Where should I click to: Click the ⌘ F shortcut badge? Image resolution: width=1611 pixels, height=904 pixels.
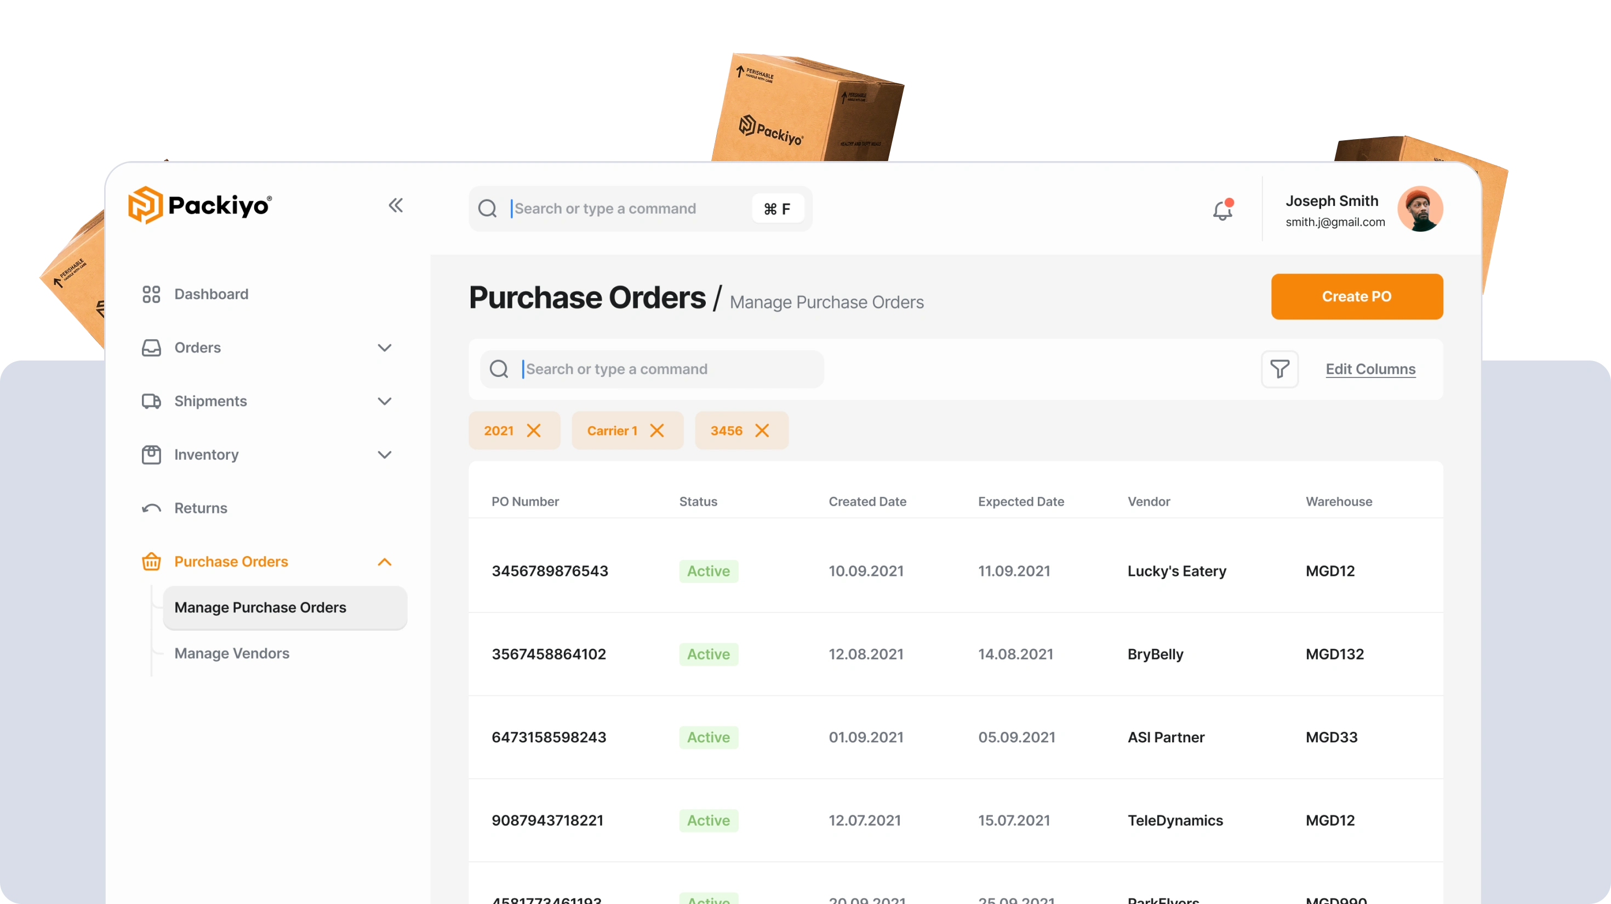click(x=777, y=209)
